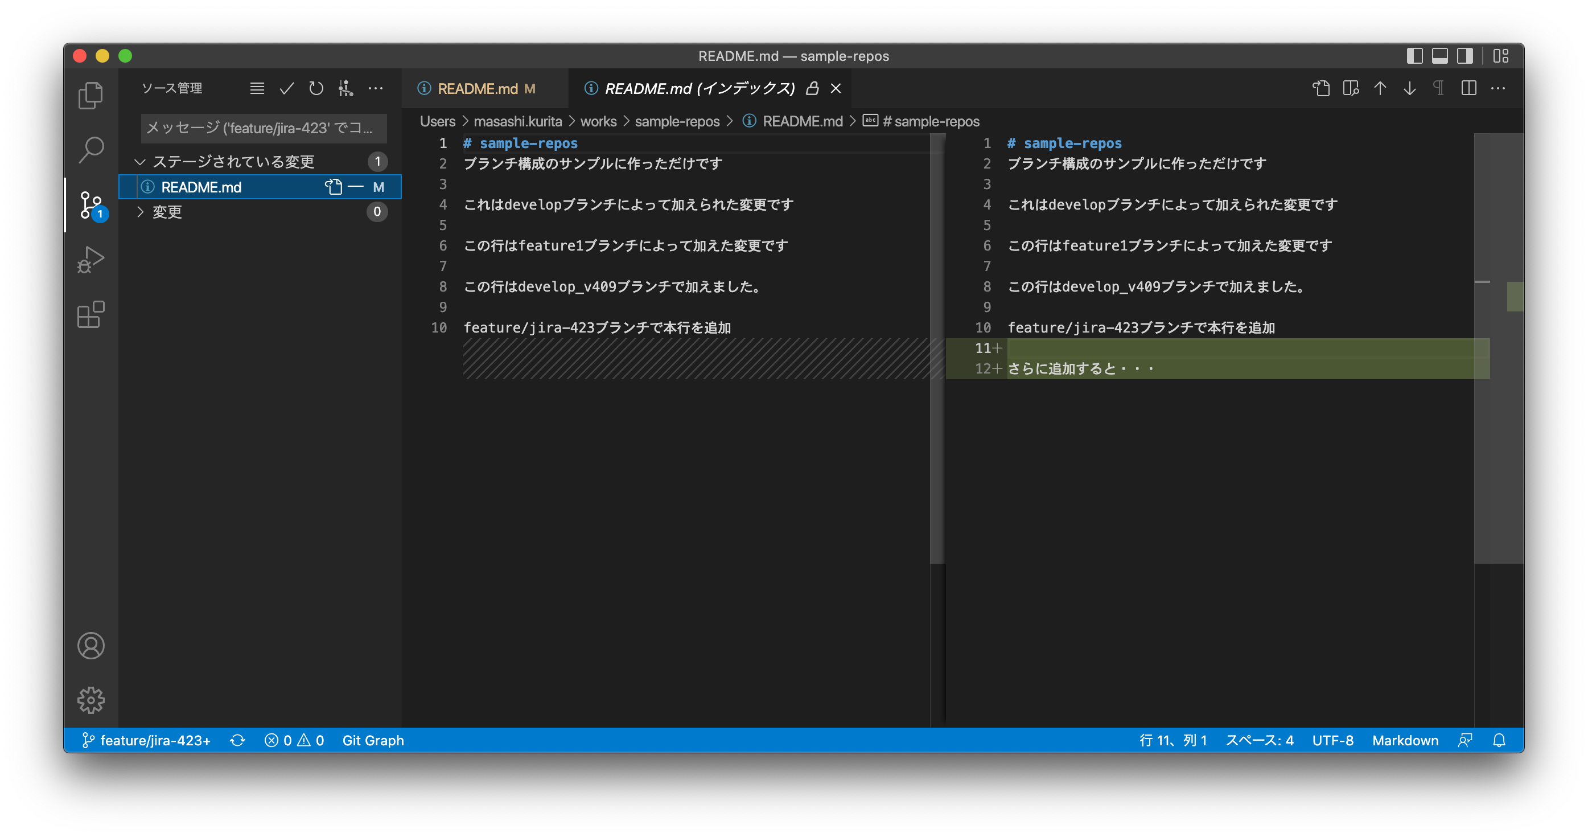Open source control more actions menu
This screenshot has width=1588, height=837.
(x=376, y=89)
